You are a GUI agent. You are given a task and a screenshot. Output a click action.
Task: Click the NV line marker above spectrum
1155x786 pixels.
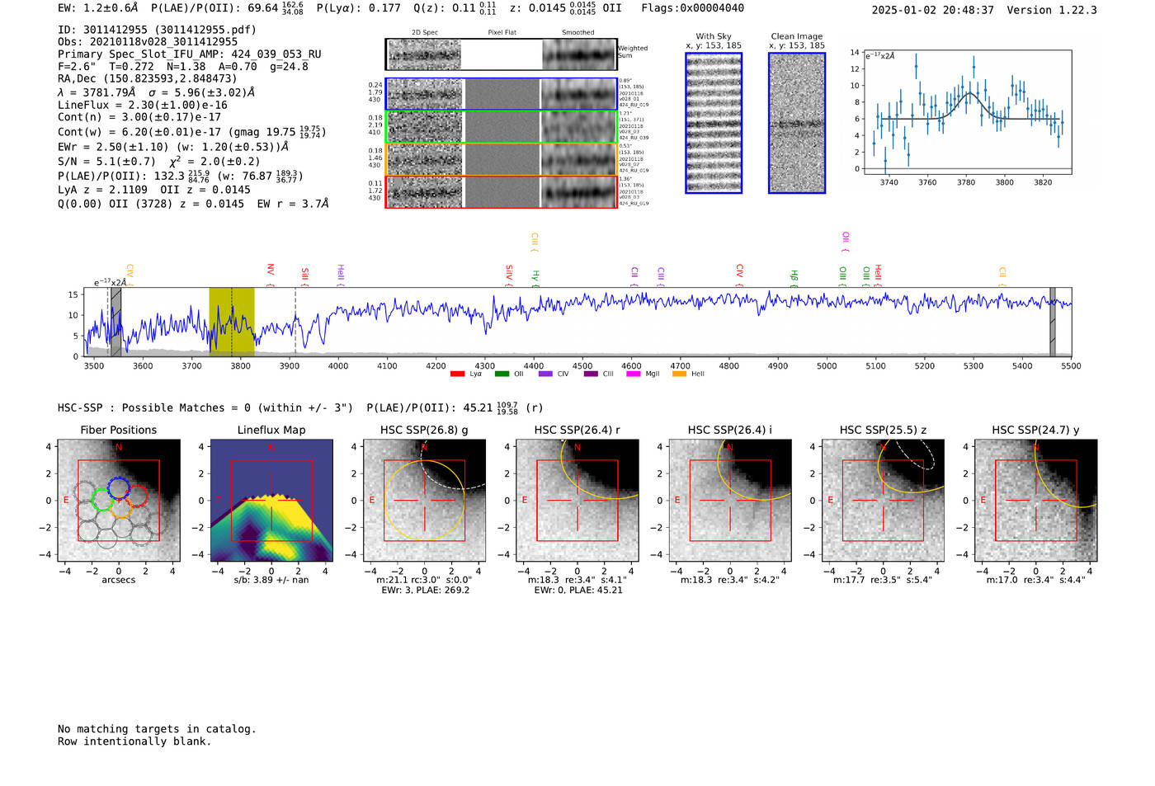pos(271,275)
